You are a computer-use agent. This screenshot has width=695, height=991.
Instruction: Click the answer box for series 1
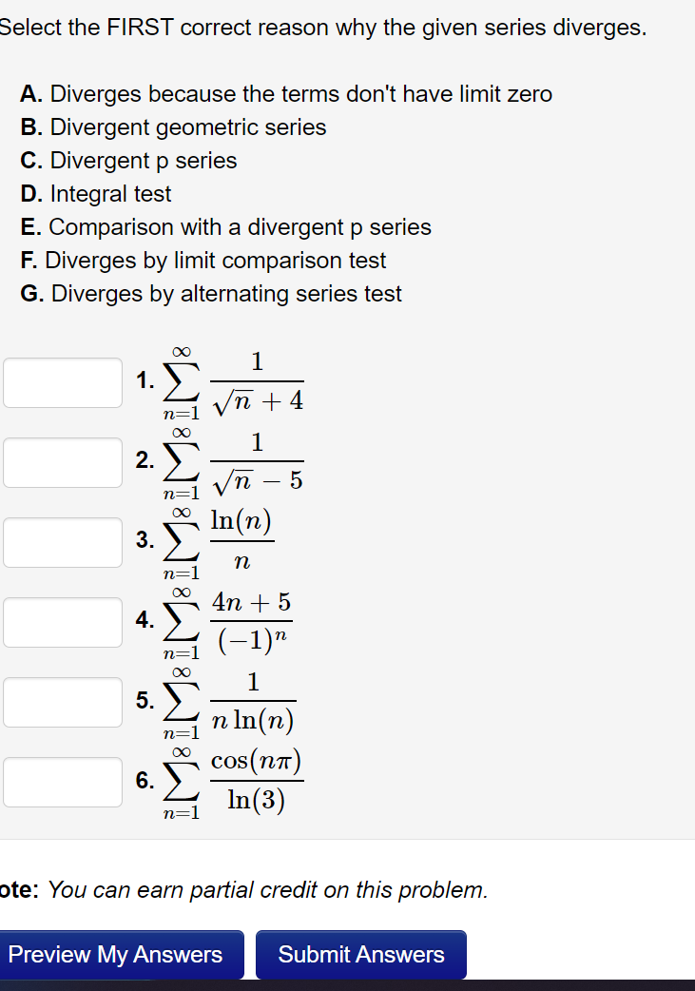tap(63, 383)
